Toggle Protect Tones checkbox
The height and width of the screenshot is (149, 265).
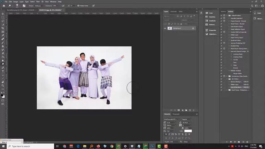tap(78, 6)
